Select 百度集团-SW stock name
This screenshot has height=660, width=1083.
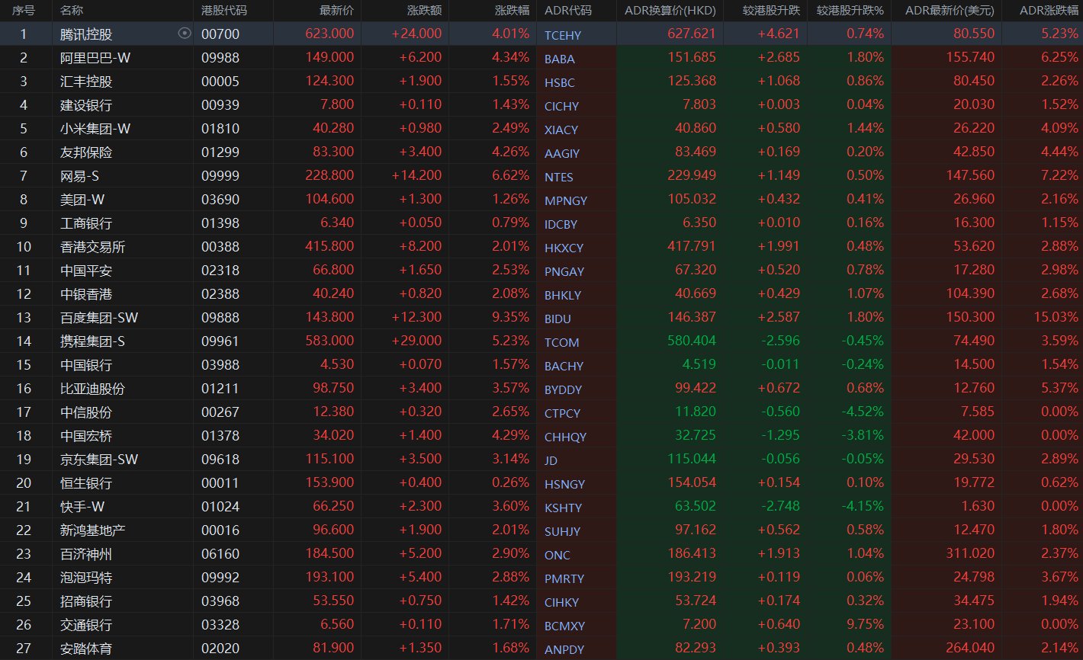coord(99,318)
